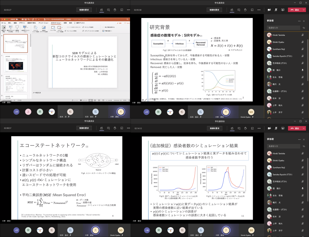Click participants list scrollbar in the 02:14:12 meeting
This screenshot has width=309, height=237.
(308, 179)
